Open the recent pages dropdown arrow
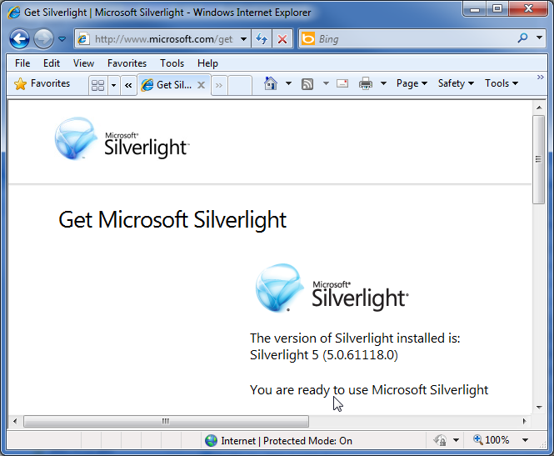The height and width of the screenshot is (456, 554). coord(62,39)
